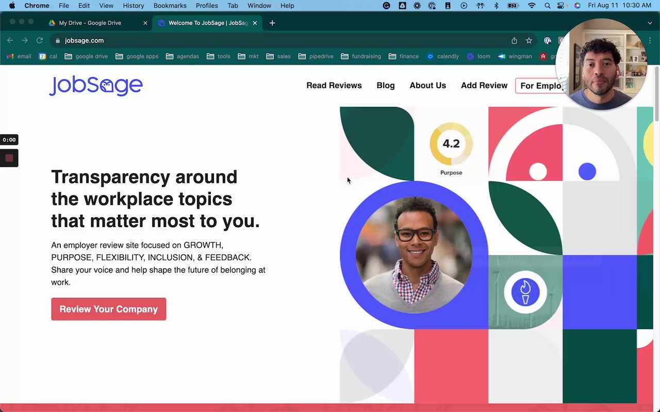Viewport: 660px width, 412px height.
Task: Click the lock site-info icon
Action: tap(57, 40)
